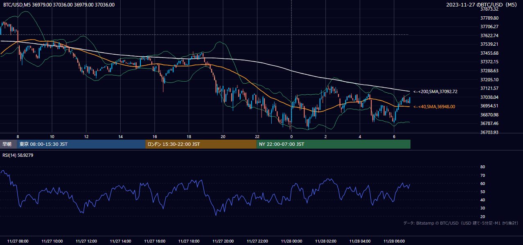Screen dimensions: 523x245
Task: Click price axis value 36870.98
Action: [489, 115]
